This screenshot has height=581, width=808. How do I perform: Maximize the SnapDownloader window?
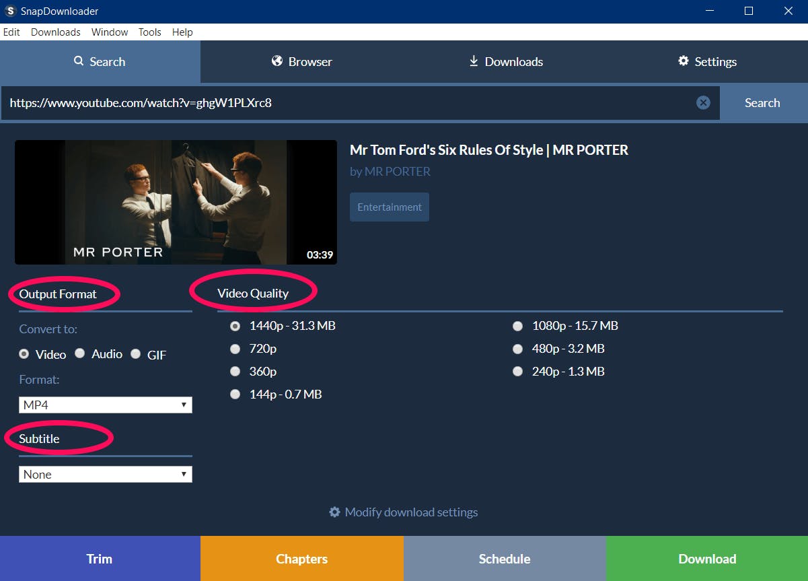(x=749, y=11)
